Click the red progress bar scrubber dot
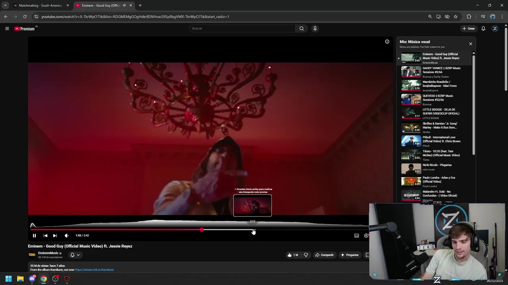This screenshot has width=508, height=285. (x=202, y=230)
